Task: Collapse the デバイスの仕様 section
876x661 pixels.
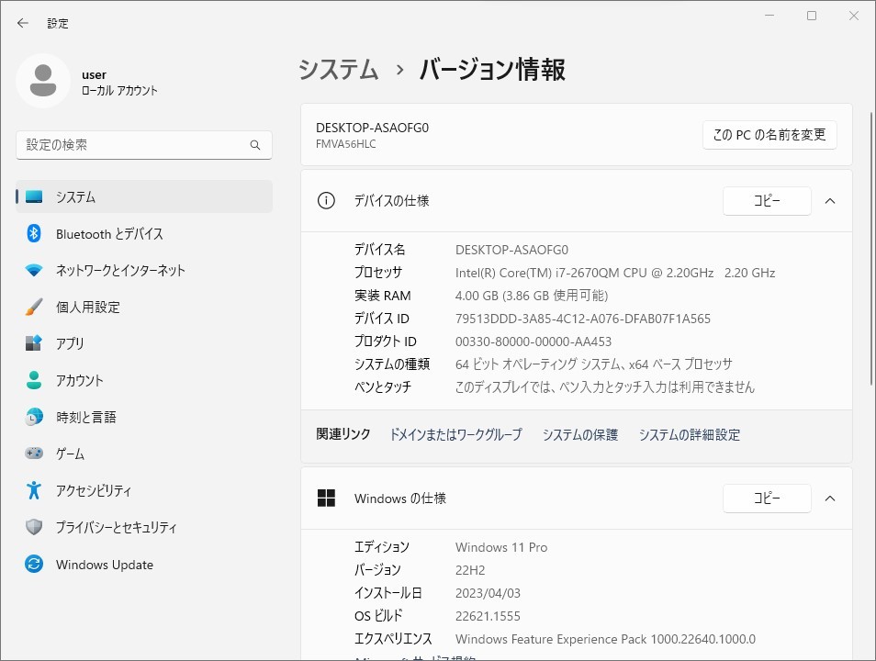Action: (830, 200)
